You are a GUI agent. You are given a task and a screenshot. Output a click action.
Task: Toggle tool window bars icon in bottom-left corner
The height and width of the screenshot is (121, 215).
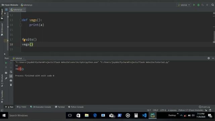[x=2, y=110]
